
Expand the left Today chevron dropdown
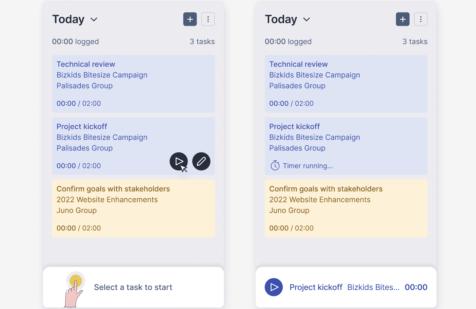pyautogui.click(x=94, y=20)
